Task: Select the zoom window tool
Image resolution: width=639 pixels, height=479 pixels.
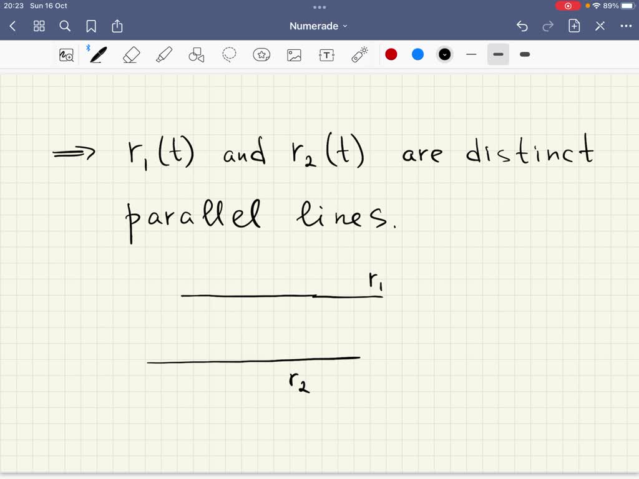Action: [x=66, y=55]
